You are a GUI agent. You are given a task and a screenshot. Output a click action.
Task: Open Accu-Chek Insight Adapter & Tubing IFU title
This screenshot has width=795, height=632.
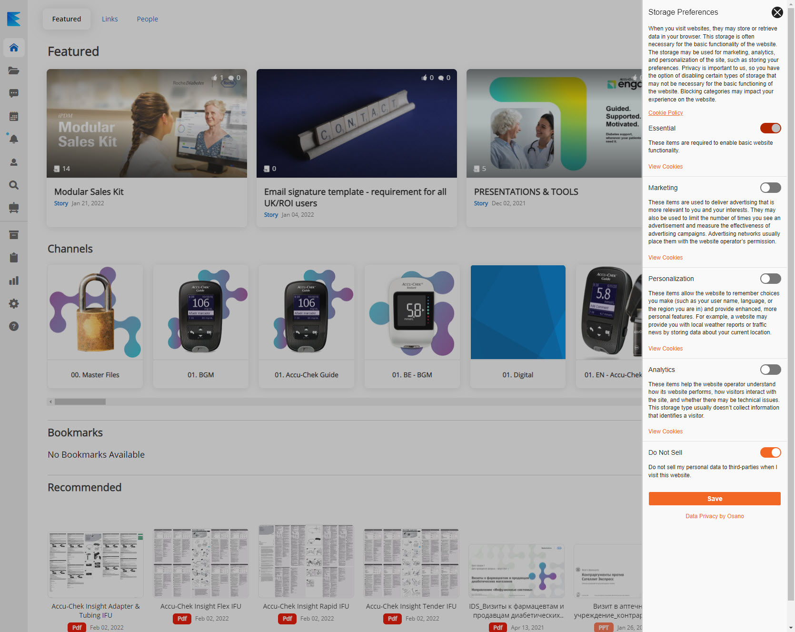(96, 611)
